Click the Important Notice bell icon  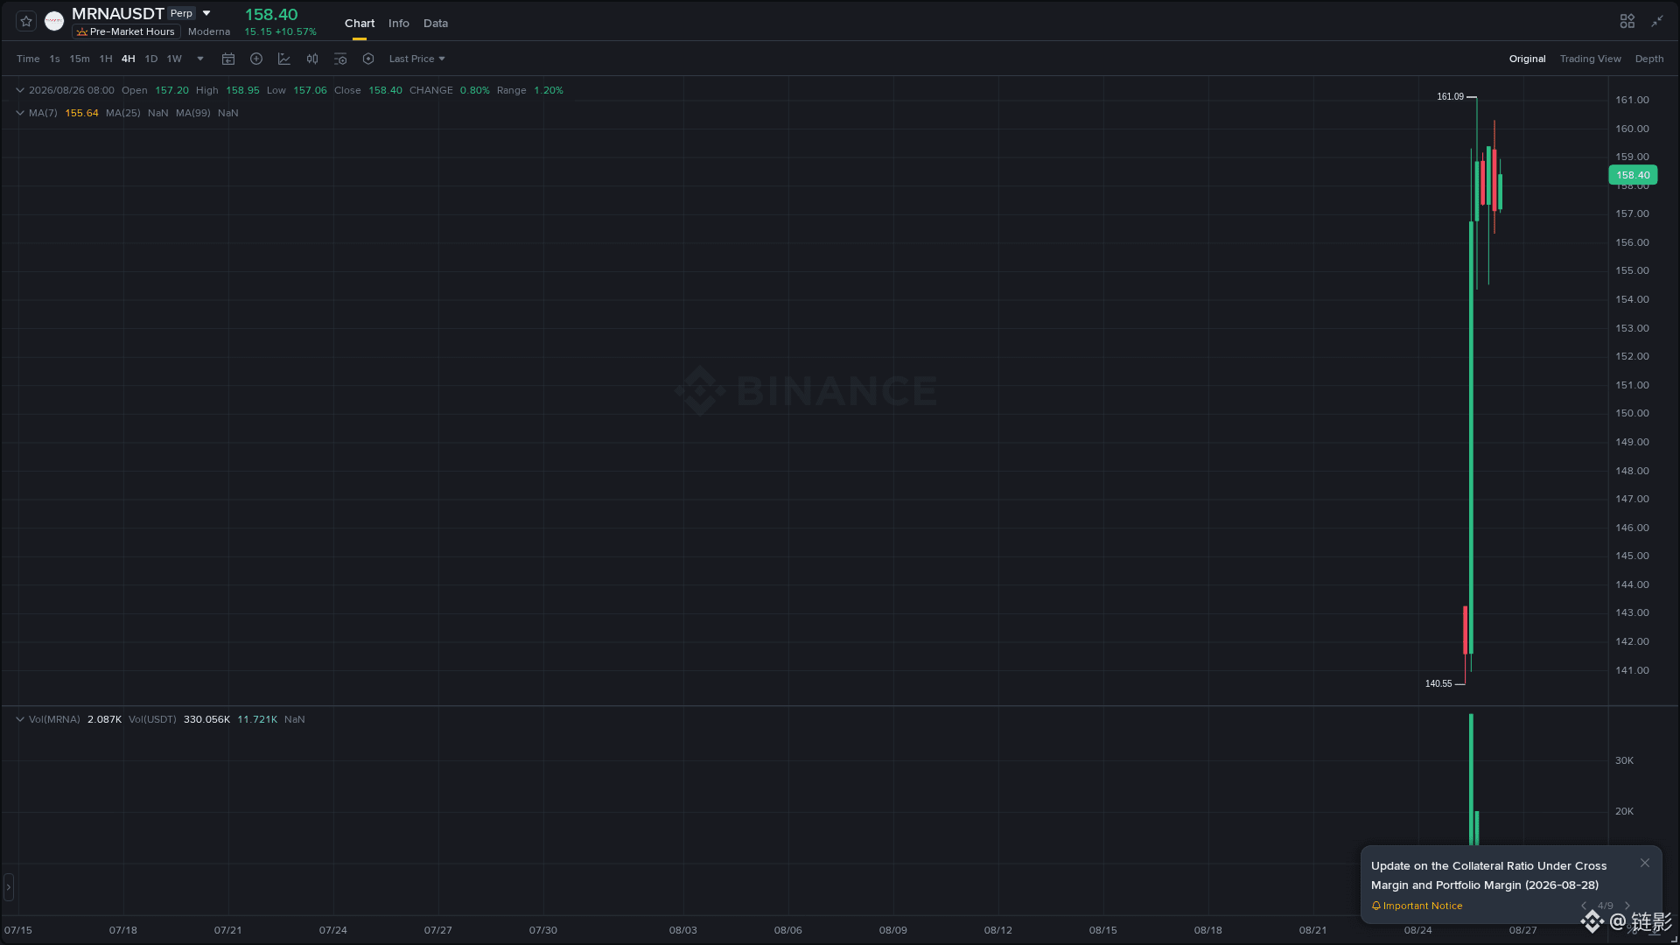[x=1376, y=906]
